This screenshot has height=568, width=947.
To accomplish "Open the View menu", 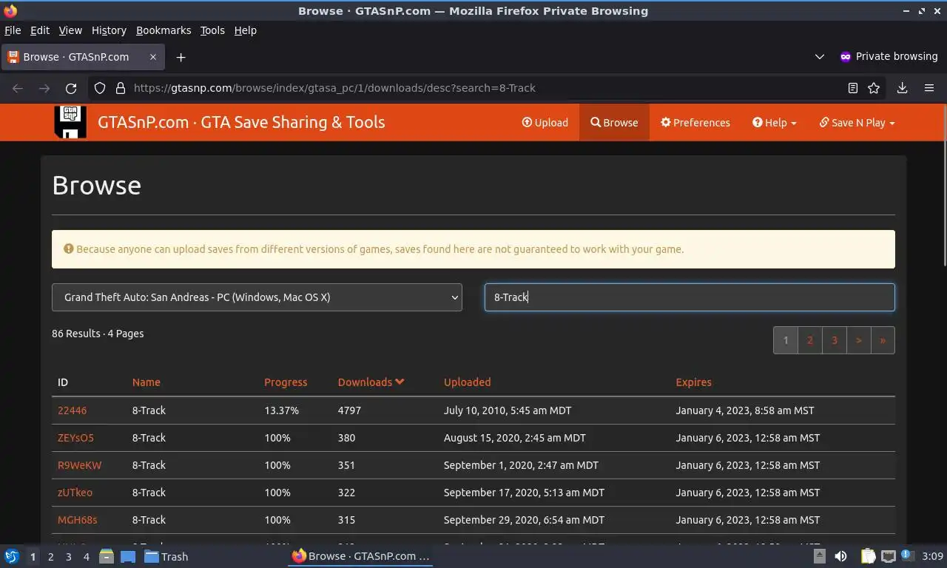I will click(70, 30).
